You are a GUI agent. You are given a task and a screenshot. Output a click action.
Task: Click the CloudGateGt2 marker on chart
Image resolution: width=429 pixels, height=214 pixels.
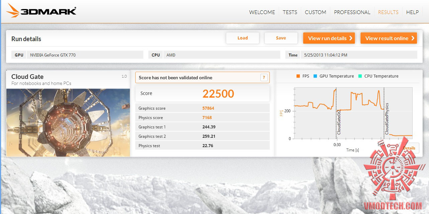(339, 122)
